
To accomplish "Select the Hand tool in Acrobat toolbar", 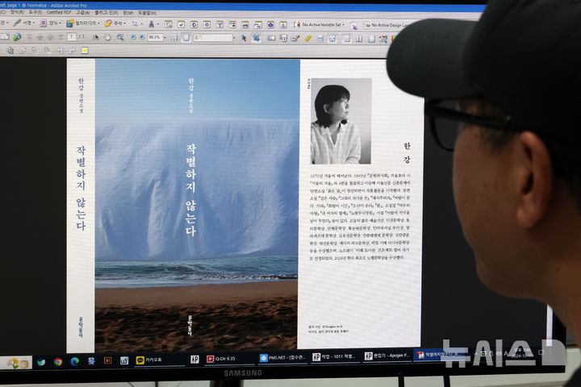I will tap(107, 37).
